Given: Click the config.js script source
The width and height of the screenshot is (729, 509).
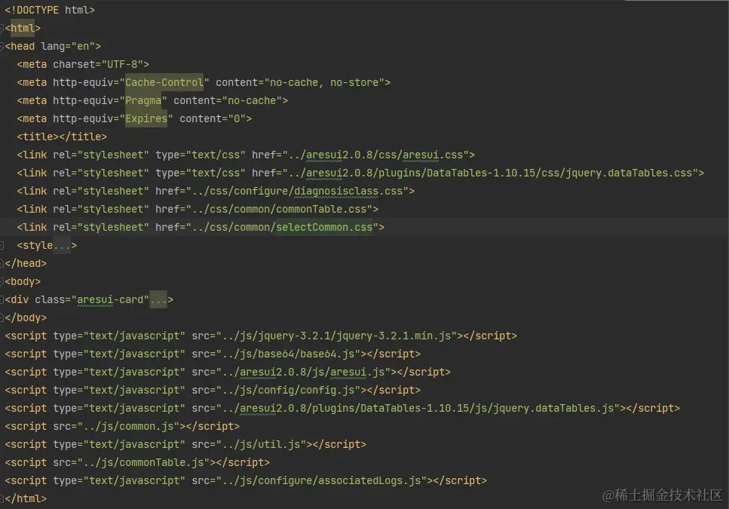Looking at the screenshot, I should tap(288, 391).
